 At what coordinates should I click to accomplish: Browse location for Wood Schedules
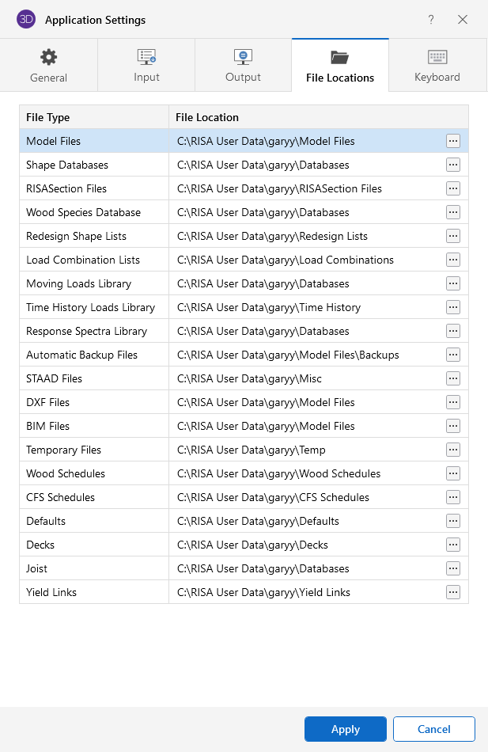click(x=453, y=473)
